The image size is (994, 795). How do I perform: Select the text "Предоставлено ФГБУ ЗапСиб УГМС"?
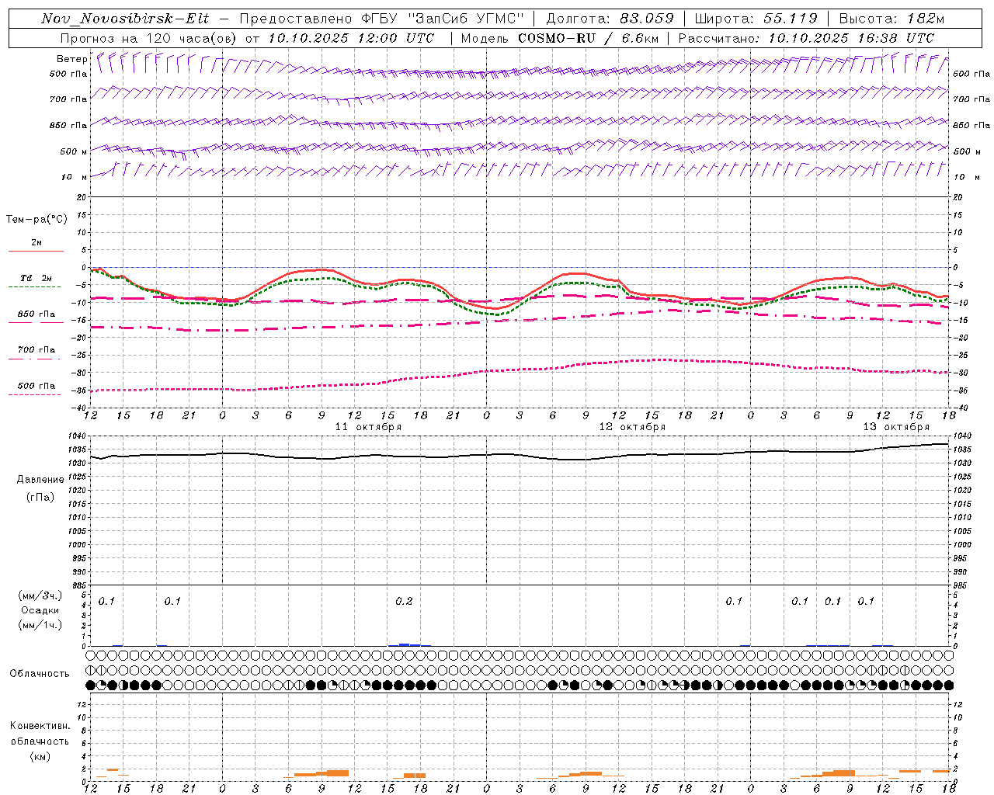pos(383,19)
